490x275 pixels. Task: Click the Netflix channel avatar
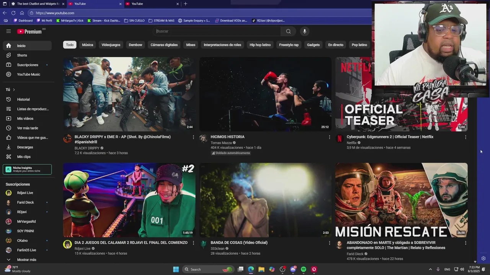point(340,139)
